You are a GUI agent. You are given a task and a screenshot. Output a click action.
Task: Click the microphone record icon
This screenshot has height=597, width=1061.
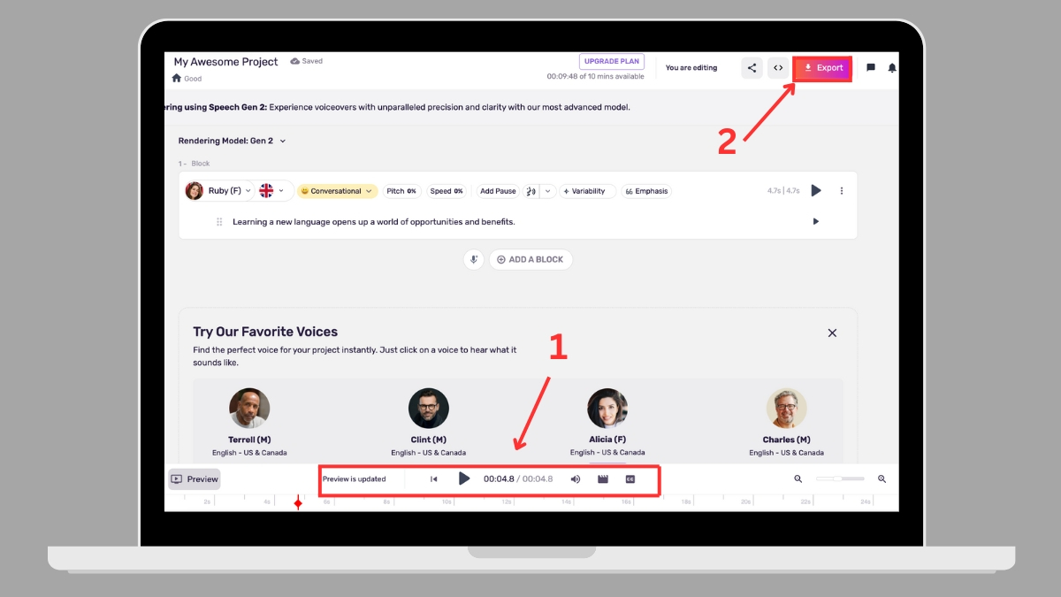tap(474, 260)
